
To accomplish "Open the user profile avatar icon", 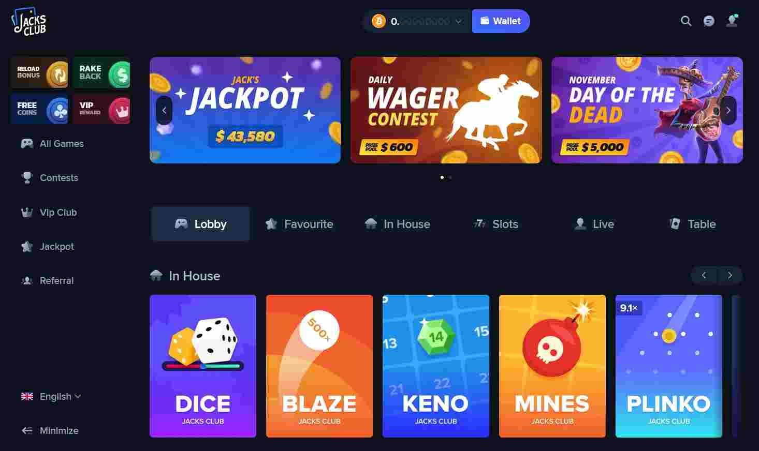I will (732, 21).
